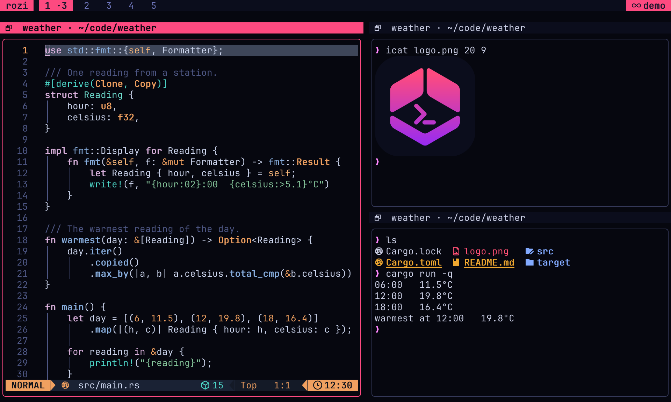Click the logo.png image file icon
Viewport: 671px width, 402px height.
pos(456,251)
